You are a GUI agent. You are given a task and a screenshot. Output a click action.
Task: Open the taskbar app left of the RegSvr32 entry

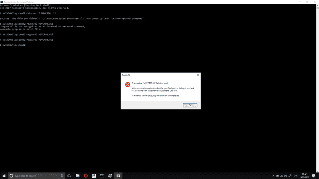pos(110,176)
